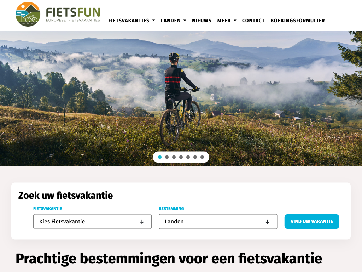Go to the Contact page
The height and width of the screenshot is (272, 362).
pyautogui.click(x=253, y=21)
